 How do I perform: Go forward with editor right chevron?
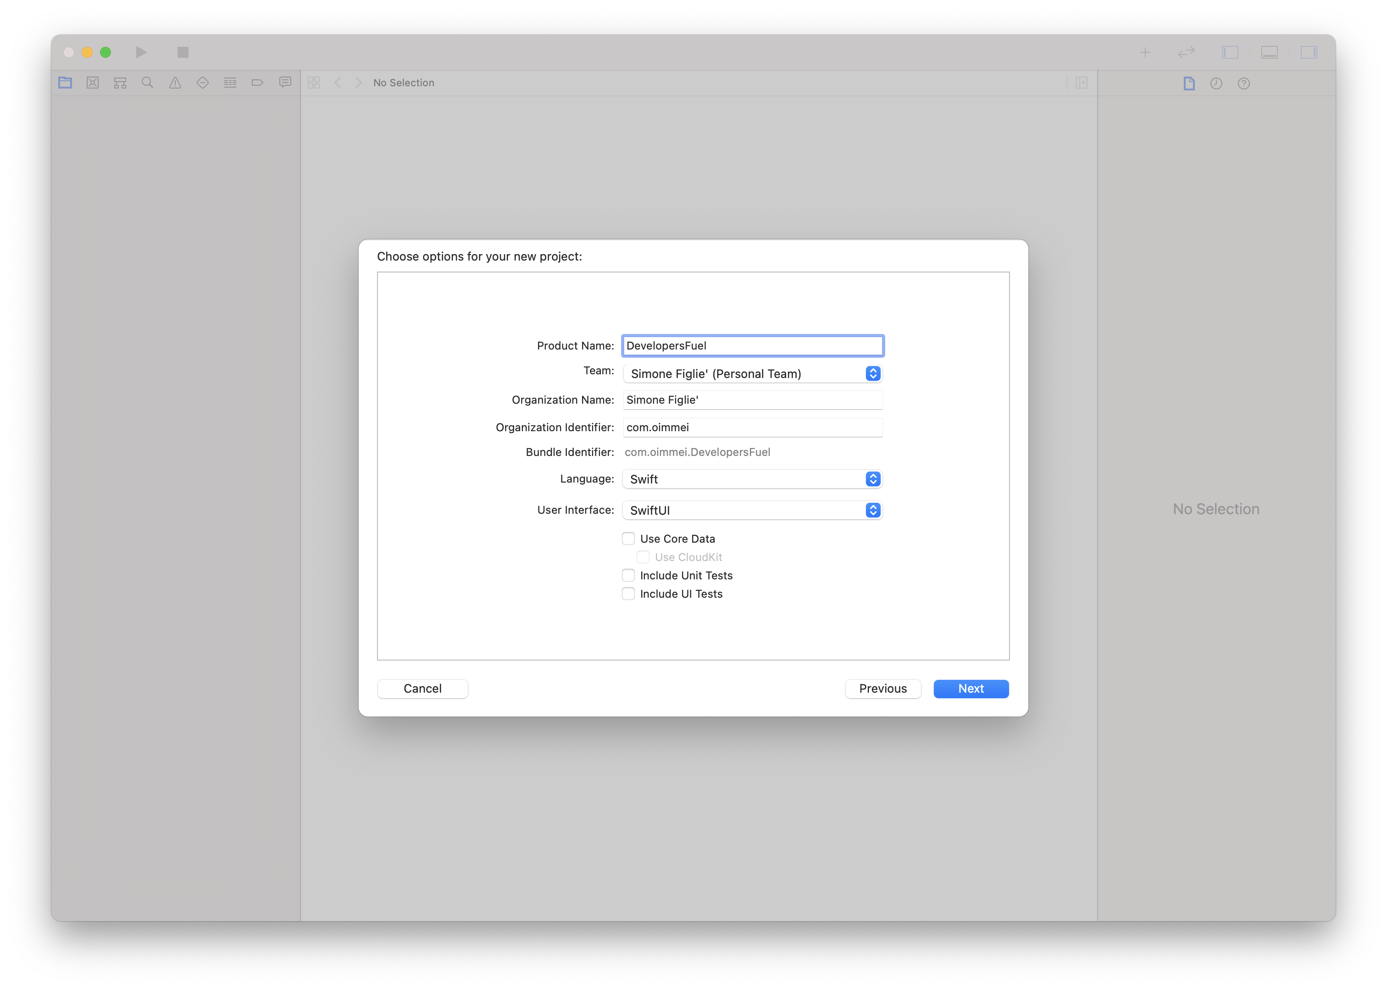point(359,83)
